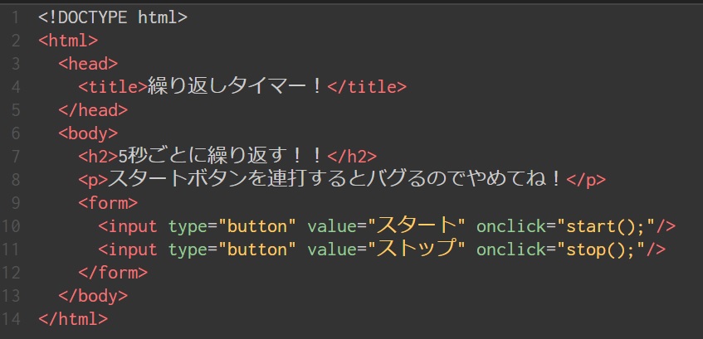Click the closing html tag on the last line
This screenshot has height=339, width=703.
[73, 318]
